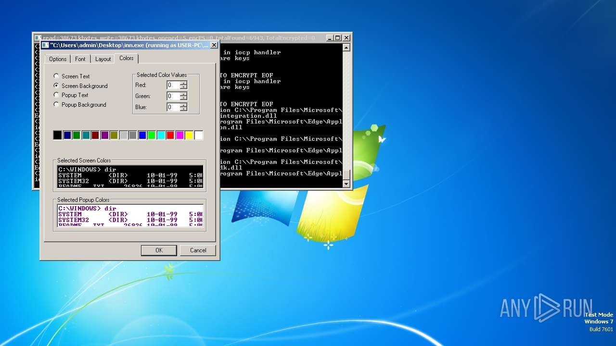The image size is (616, 346).
Task: Switch to the Options tab
Action: click(x=58, y=59)
